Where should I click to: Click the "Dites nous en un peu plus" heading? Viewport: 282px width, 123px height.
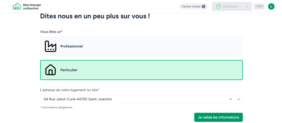click(x=95, y=16)
